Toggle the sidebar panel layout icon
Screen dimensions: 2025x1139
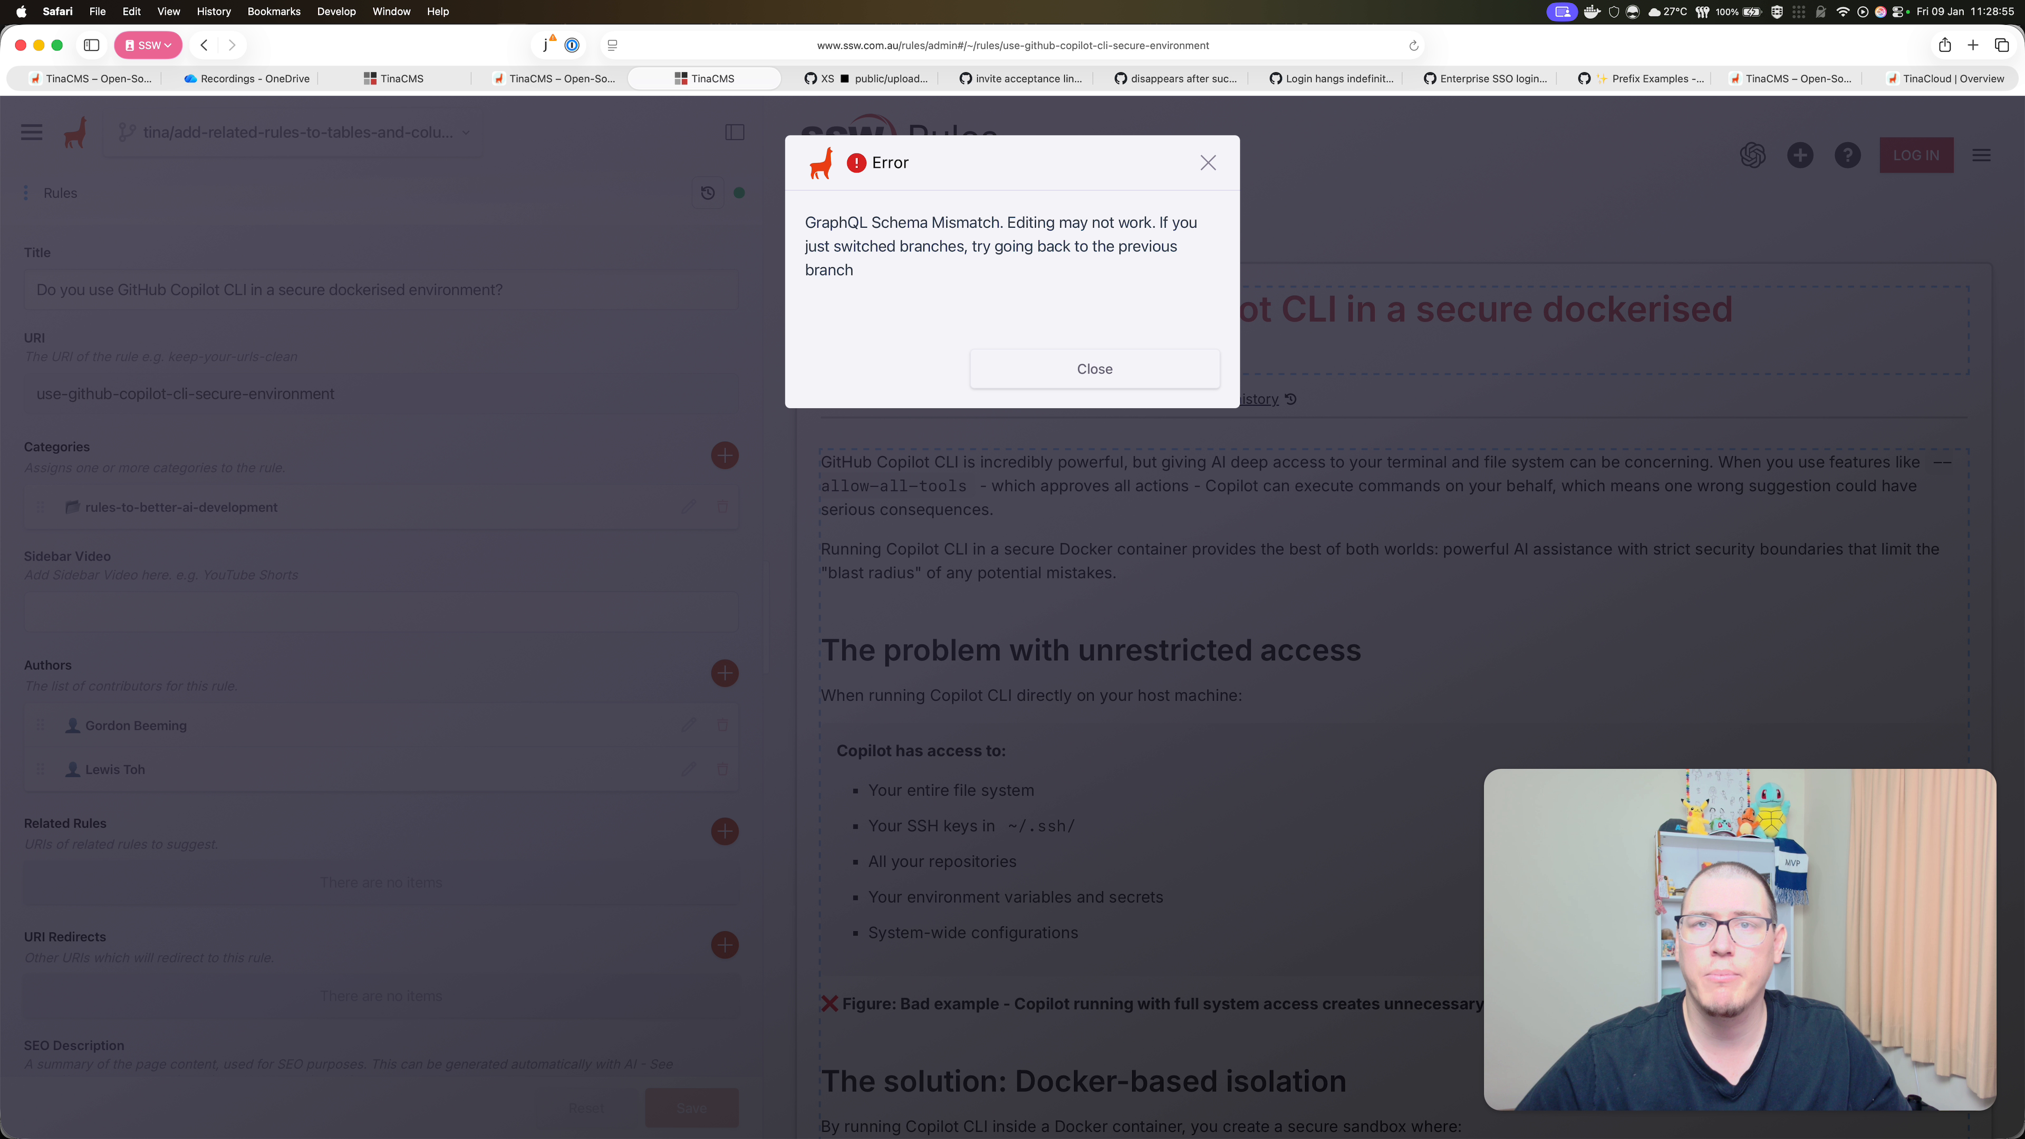pyautogui.click(x=734, y=132)
